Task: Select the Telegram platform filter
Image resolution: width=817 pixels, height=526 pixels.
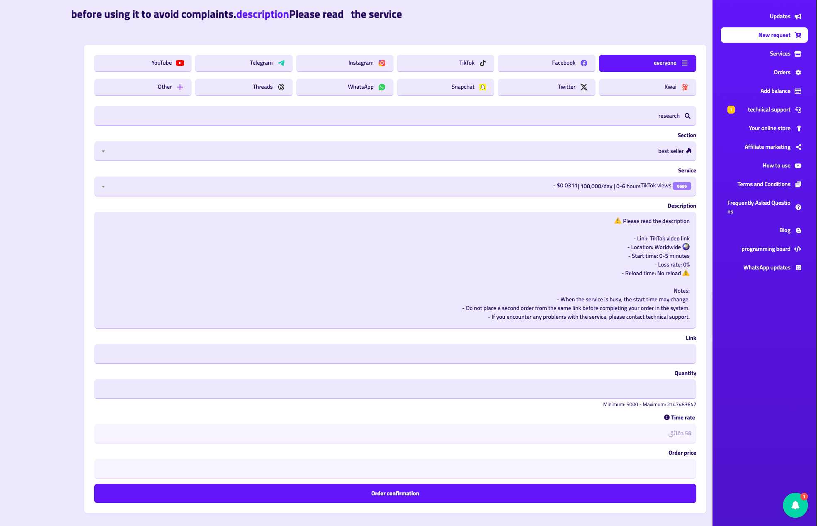Action: (x=243, y=63)
